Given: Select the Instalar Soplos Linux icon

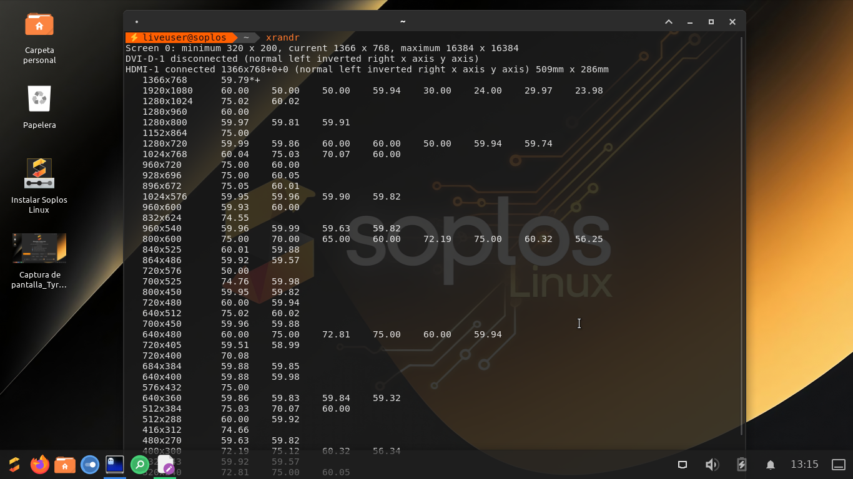Looking at the screenshot, I should pyautogui.click(x=39, y=186).
